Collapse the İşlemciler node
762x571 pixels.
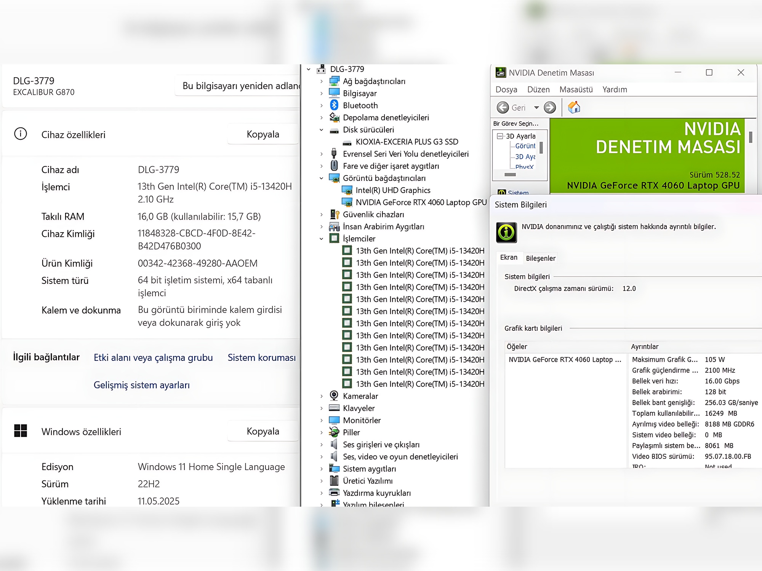coord(322,239)
